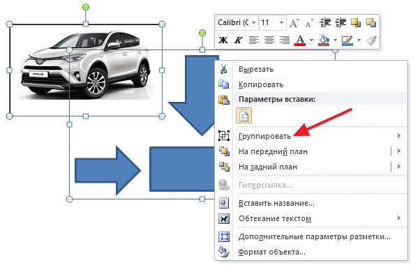
Task: Select На задний план entry
Action: point(311,167)
